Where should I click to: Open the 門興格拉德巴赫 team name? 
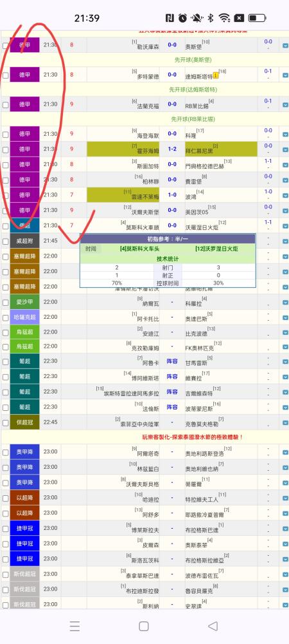click(x=205, y=166)
